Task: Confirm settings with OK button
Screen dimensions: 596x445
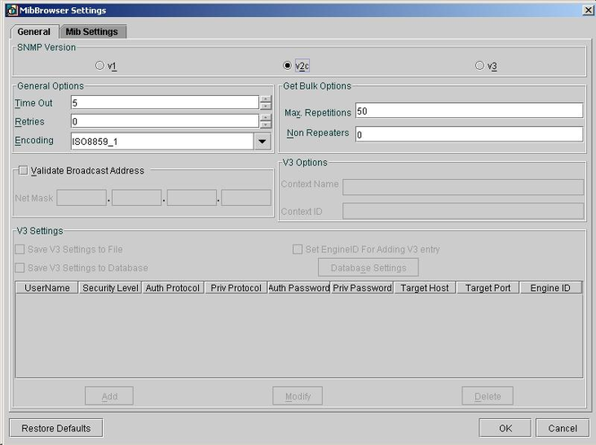Action: point(505,428)
